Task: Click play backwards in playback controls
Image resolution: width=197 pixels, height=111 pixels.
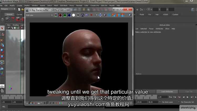Action: (x=184, y=97)
